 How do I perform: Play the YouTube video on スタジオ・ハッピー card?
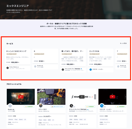[112, 97]
